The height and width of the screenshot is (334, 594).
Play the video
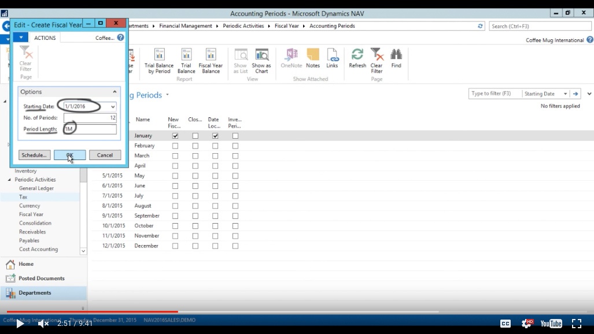[20, 324]
